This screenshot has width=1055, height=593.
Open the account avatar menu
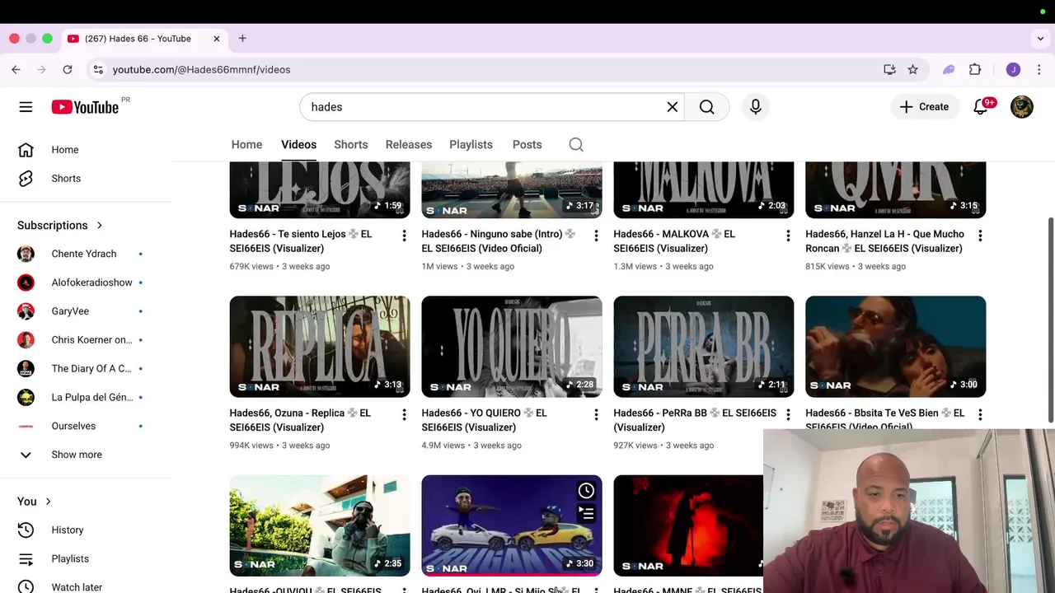coord(1022,107)
